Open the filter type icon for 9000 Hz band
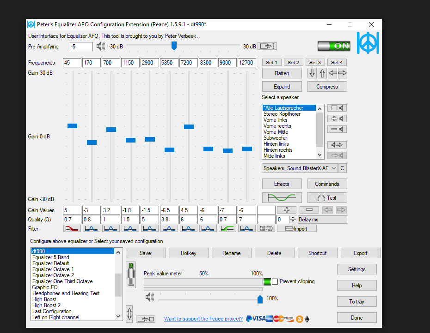Image resolution: width=430 pixels, height=333 pixels. point(227,229)
